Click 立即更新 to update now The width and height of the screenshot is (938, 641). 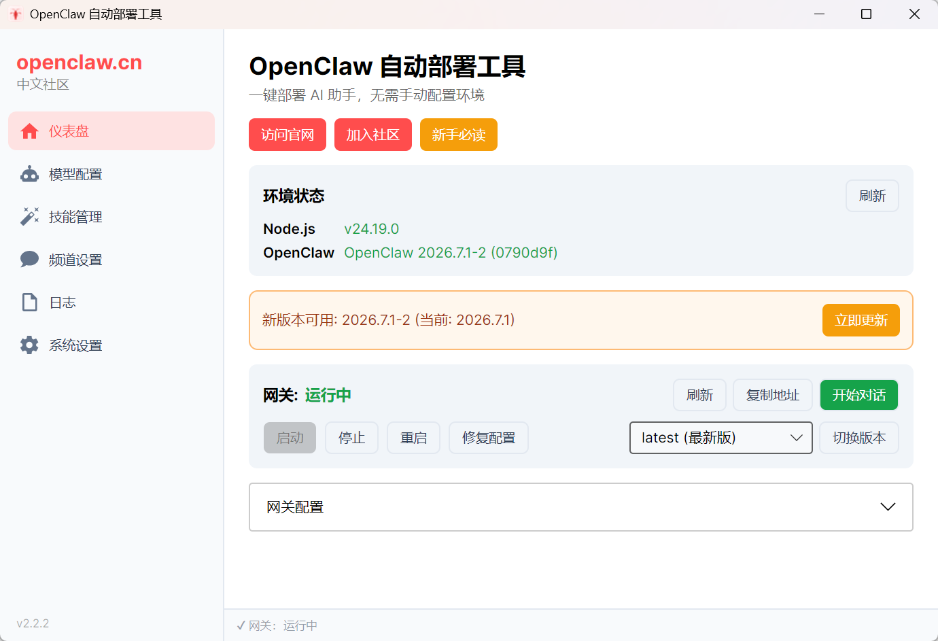click(x=861, y=320)
